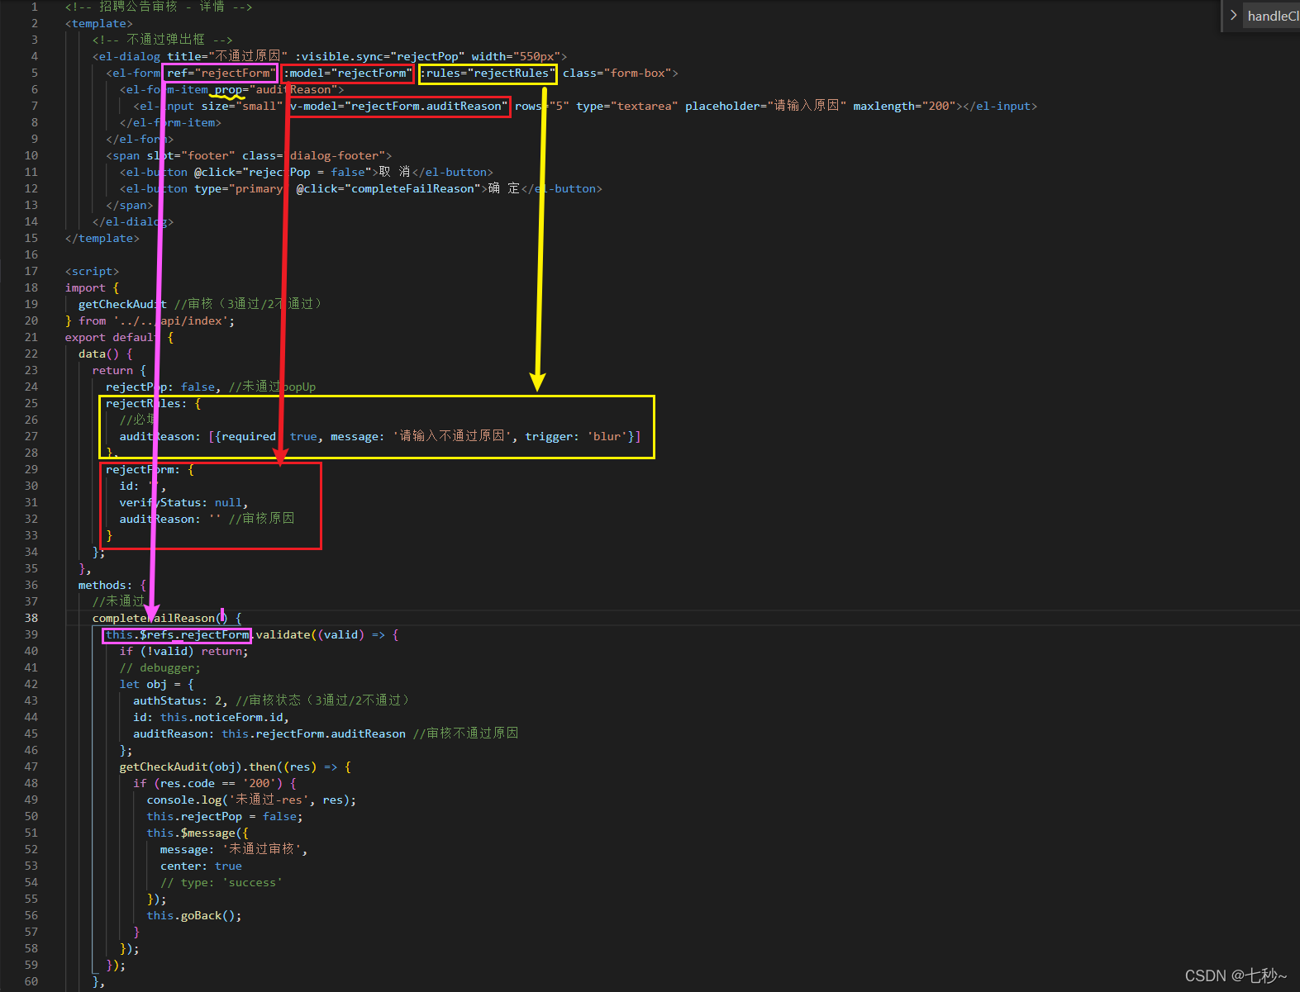Click data() function declaration
Viewport: 1300px width, 992px height.
[x=99, y=354]
